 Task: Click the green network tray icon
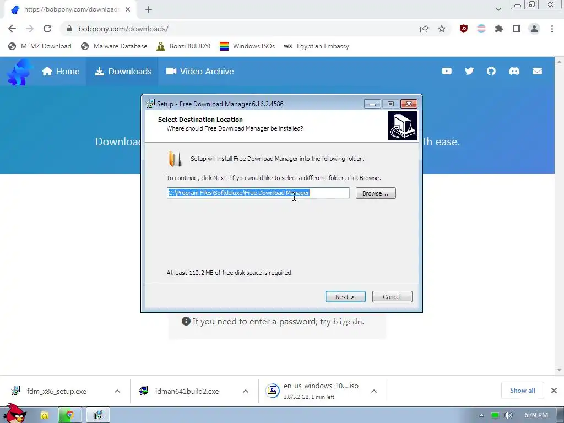(x=495, y=415)
